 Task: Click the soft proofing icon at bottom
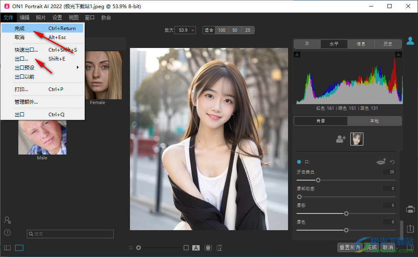click(x=220, y=248)
